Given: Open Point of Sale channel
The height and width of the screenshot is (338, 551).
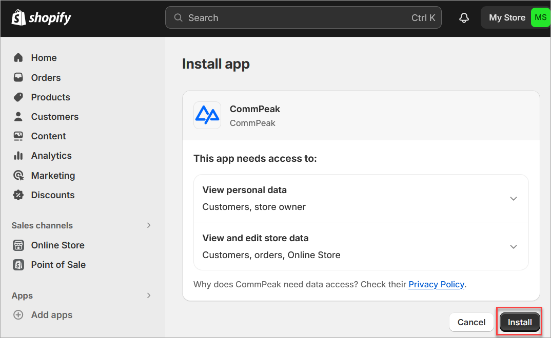Looking at the screenshot, I should tap(58, 265).
